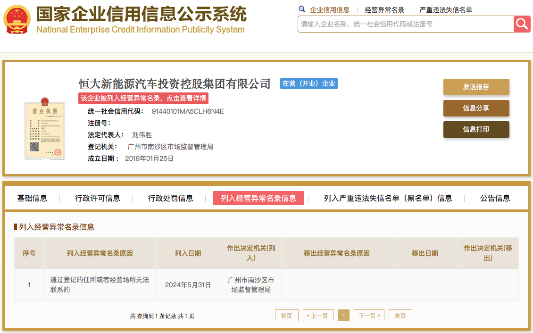This screenshot has height=333, width=533.
Task: Switch to the 公告信息 tab
Action: tap(495, 198)
